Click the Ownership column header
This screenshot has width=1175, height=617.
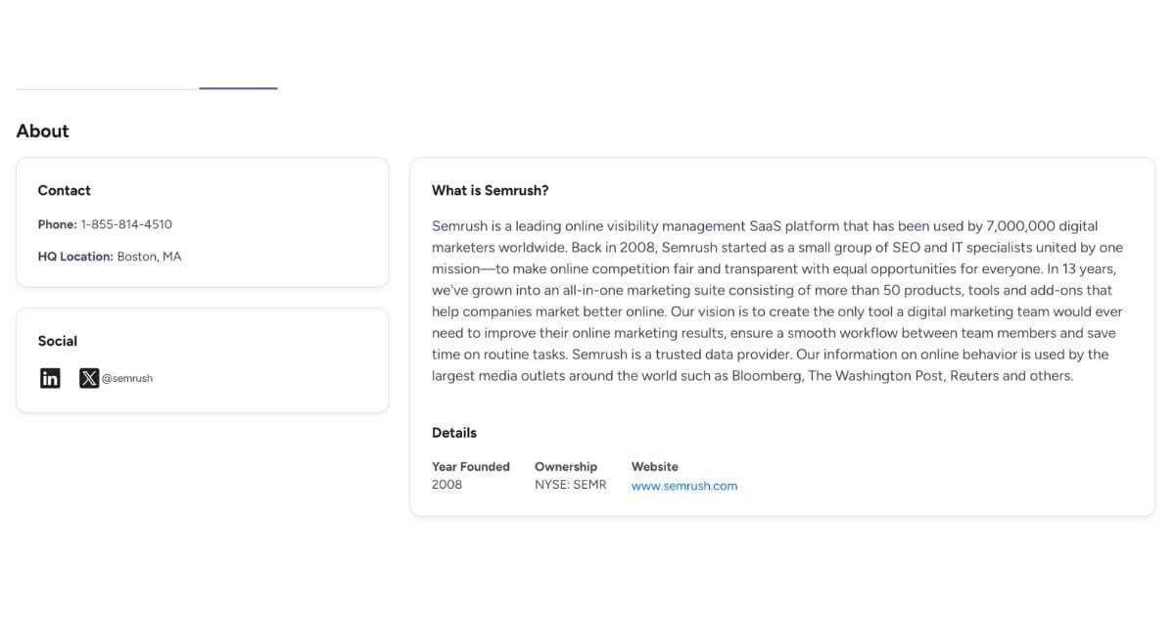pos(567,466)
